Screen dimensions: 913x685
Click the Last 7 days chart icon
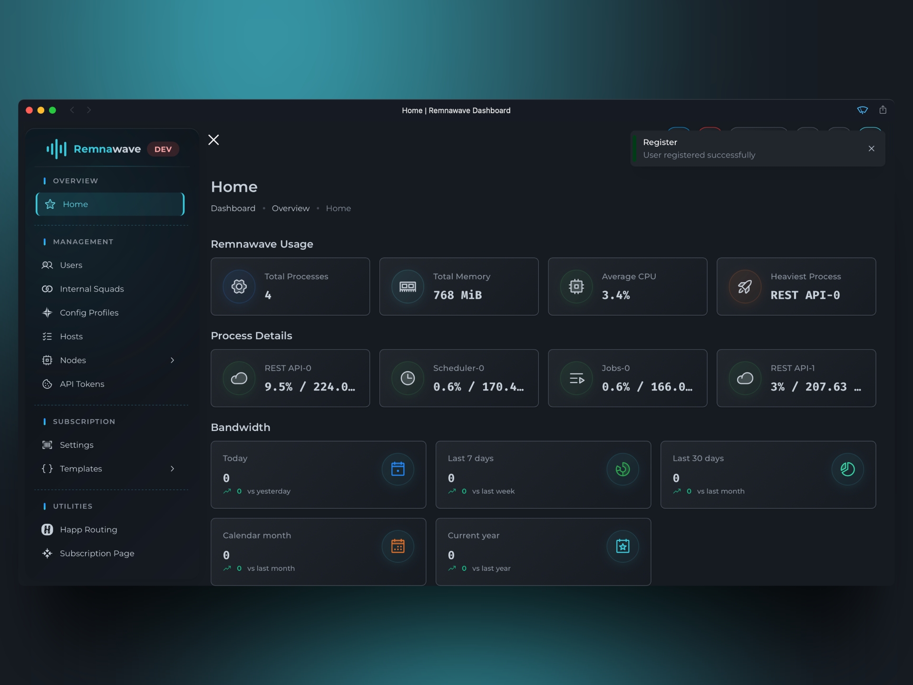tap(622, 469)
